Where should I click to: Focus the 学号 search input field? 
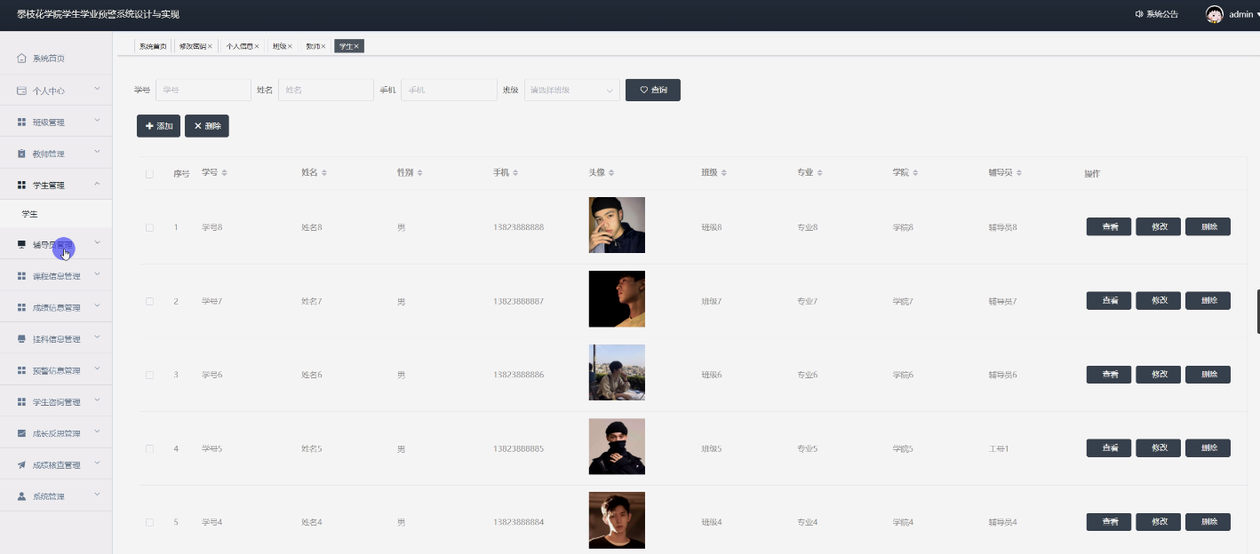click(x=203, y=90)
